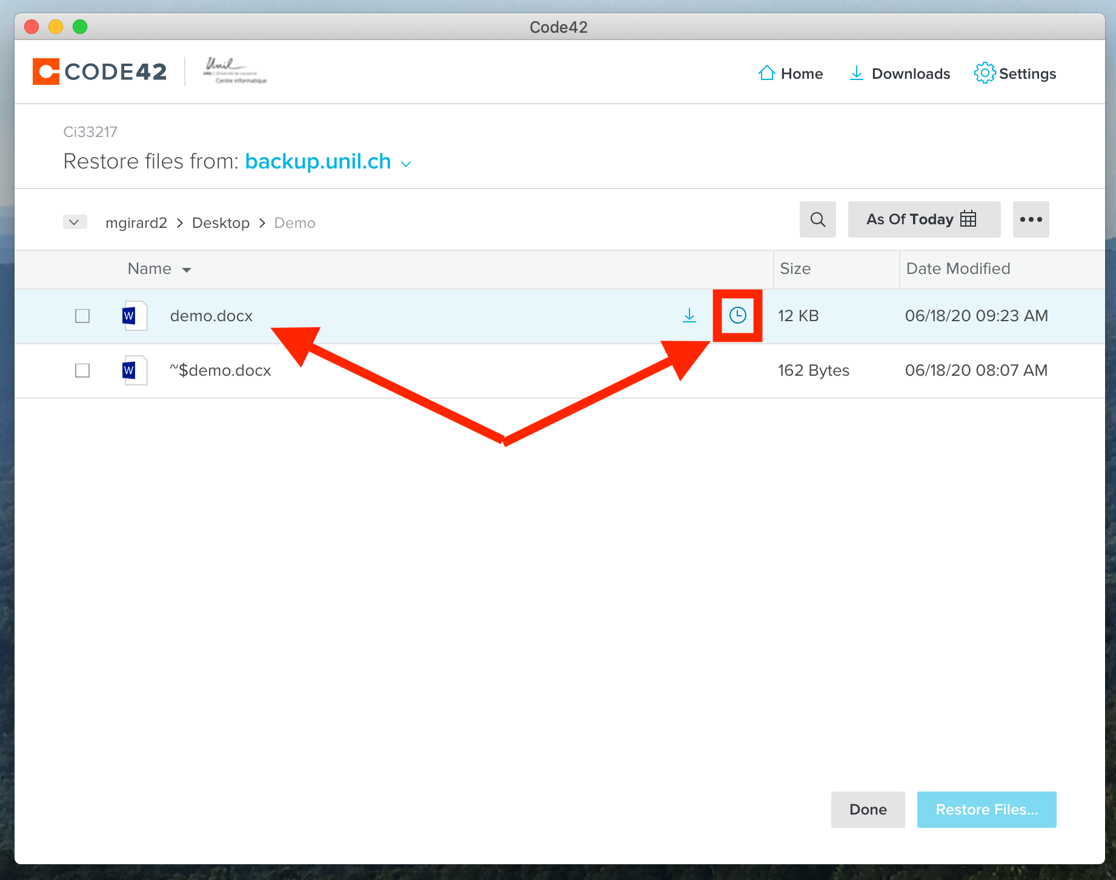Sort files by the Name column header
Viewport: 1116px width, 880px height.
150,268
